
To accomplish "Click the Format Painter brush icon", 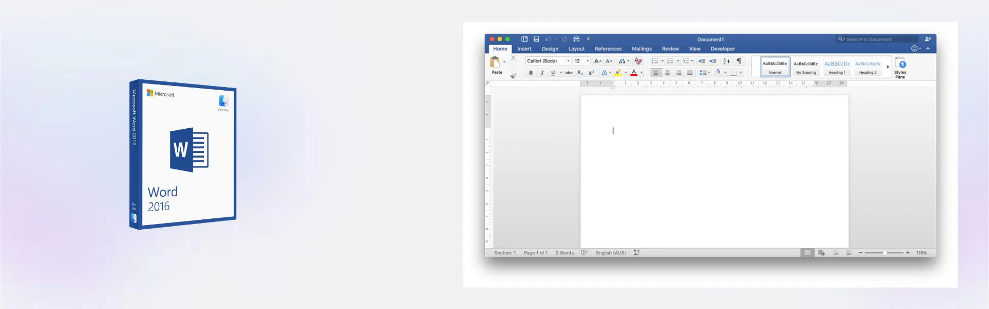I will coord(513,76).
